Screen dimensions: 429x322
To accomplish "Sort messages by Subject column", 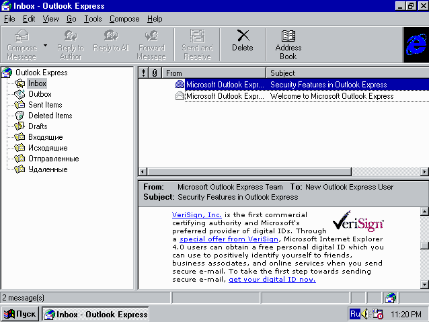I will click(348, 73).
